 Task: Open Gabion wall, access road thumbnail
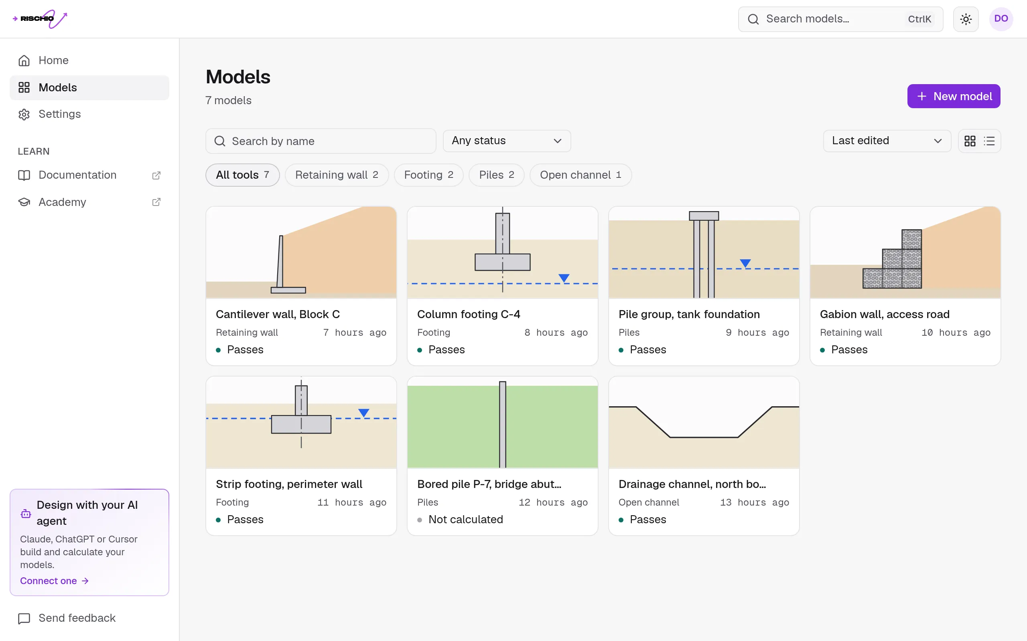click(905, 253)
